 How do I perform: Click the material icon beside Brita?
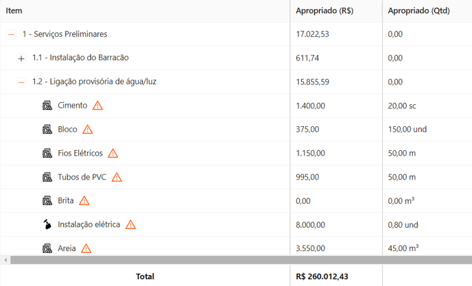[47, 201]
